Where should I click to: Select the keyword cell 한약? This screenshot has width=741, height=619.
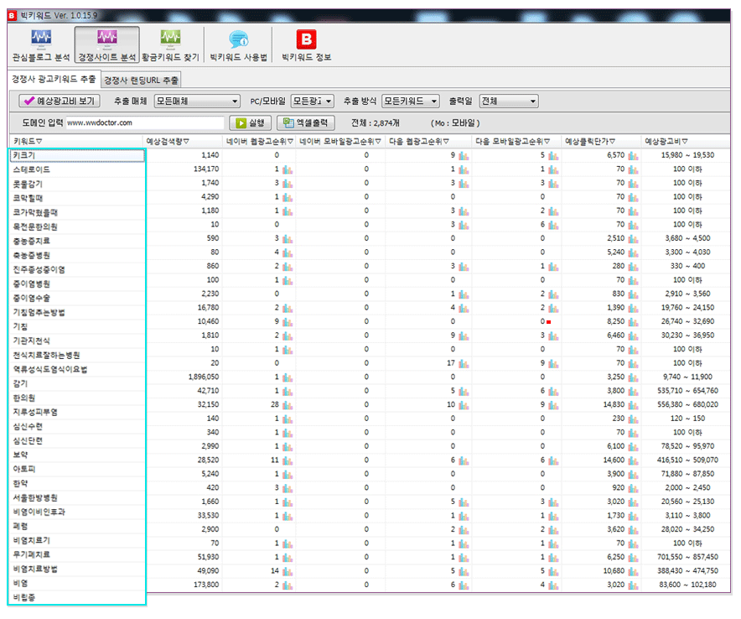pos(77,484)
